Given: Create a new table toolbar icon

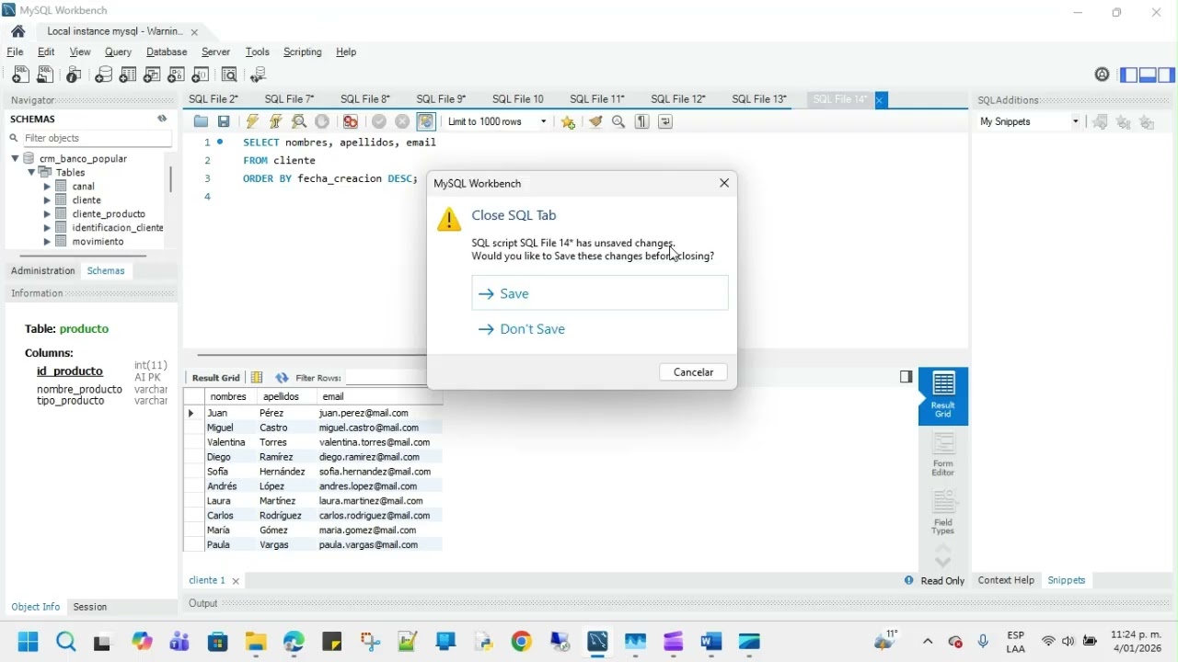Looking at the screenshot, I should (128, 75).
